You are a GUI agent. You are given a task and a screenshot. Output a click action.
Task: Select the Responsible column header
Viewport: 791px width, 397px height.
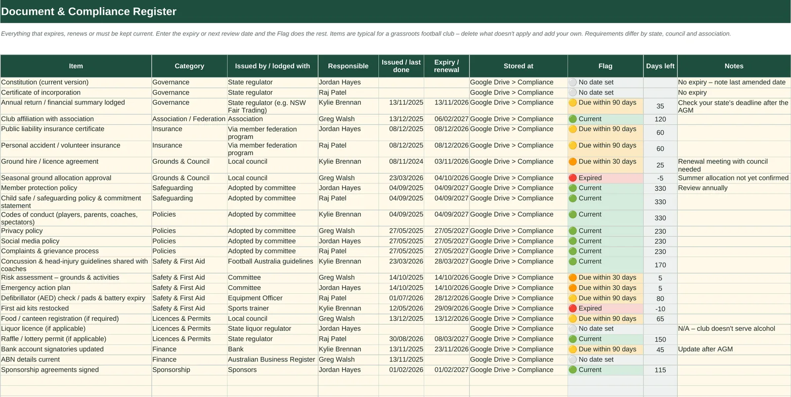click(x=348, y=66)
